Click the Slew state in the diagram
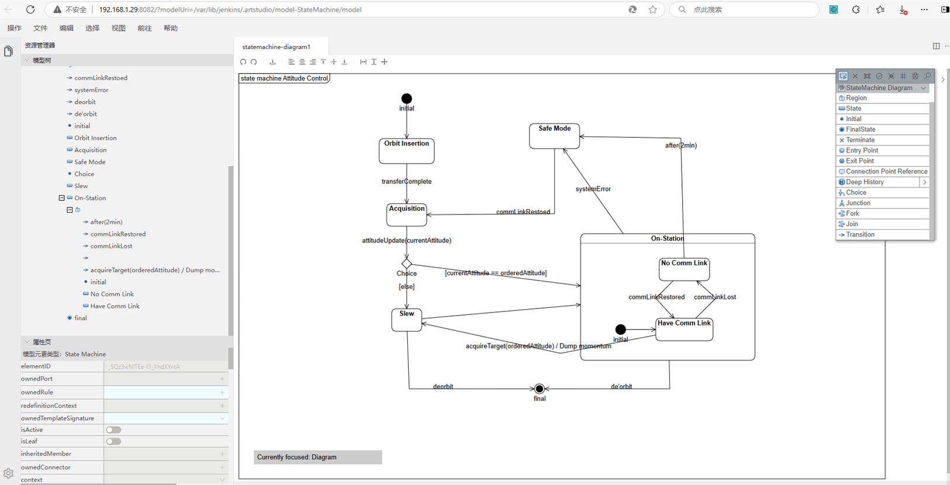Screen dimensions: 950x485 click(x=407, y=320)
